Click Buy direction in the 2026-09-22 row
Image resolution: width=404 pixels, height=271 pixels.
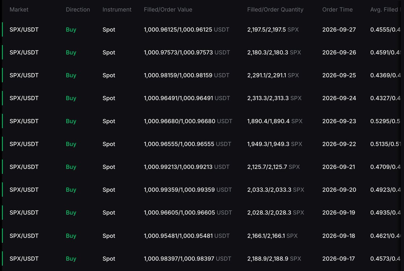(71, 144)
